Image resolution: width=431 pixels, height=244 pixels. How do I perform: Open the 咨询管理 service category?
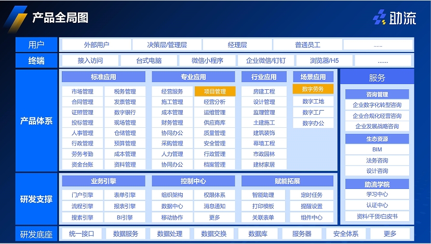tap(377, 94)
